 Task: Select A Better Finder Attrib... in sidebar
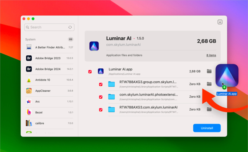[49, 47]
